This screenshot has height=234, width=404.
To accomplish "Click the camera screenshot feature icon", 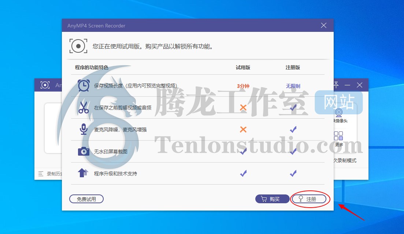I will pos(84,151).
